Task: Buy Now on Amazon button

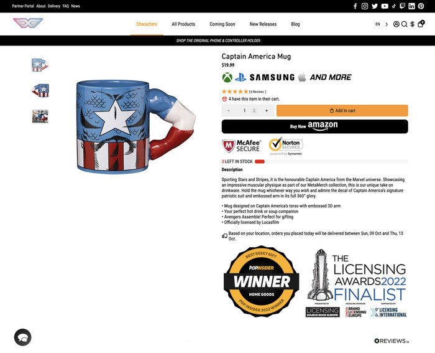Action: [x=314, y=126]
